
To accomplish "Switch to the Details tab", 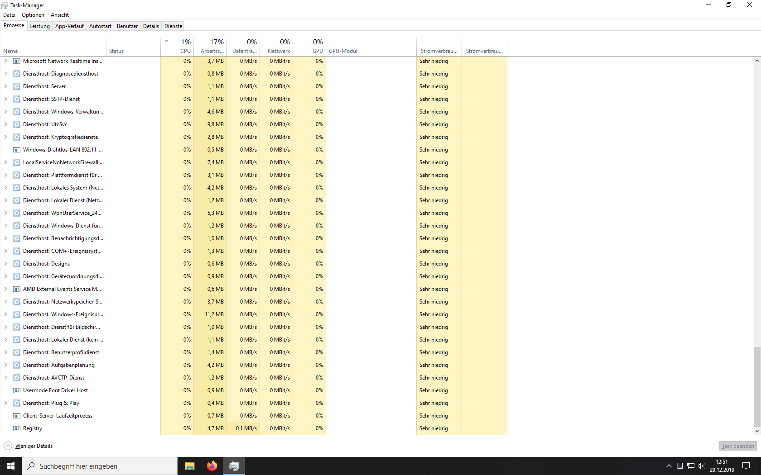I will (151, 26).
